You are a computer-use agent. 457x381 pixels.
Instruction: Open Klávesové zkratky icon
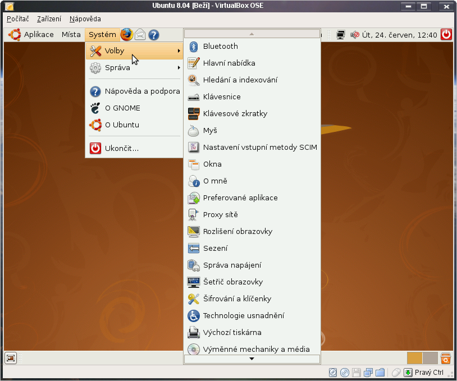194,114
